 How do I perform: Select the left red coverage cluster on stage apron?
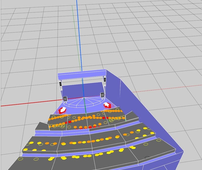point(62,110)
